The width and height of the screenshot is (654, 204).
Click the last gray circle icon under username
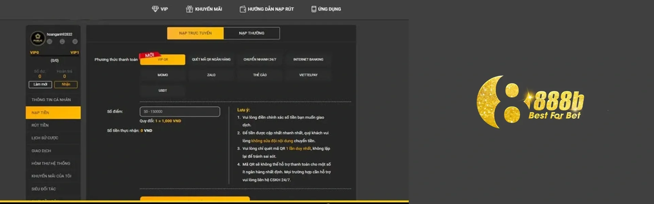tap(75, 41)
